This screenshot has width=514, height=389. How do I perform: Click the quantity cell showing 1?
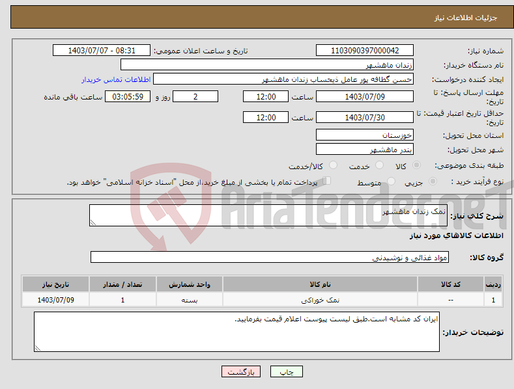(122, 300)
